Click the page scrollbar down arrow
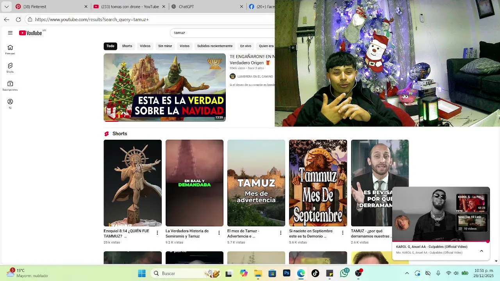The height and width of the screenshot is (281, 500). (496, 261)
